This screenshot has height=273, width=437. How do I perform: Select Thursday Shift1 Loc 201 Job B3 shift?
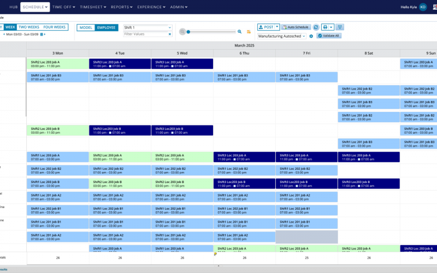click(x=244, y=77)
